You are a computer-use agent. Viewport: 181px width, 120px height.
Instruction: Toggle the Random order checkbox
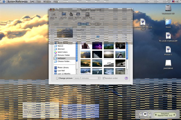(104, 78)
